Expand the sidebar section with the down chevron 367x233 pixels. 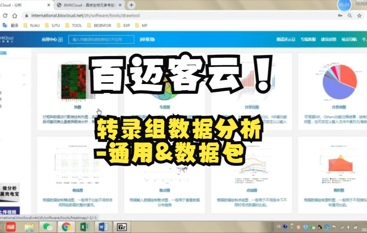coord(24,75)
